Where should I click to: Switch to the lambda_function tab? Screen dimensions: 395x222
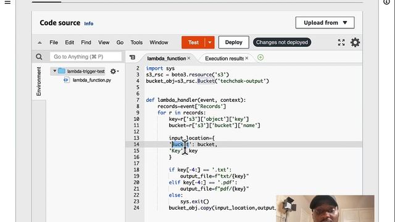tap(166, 59)
